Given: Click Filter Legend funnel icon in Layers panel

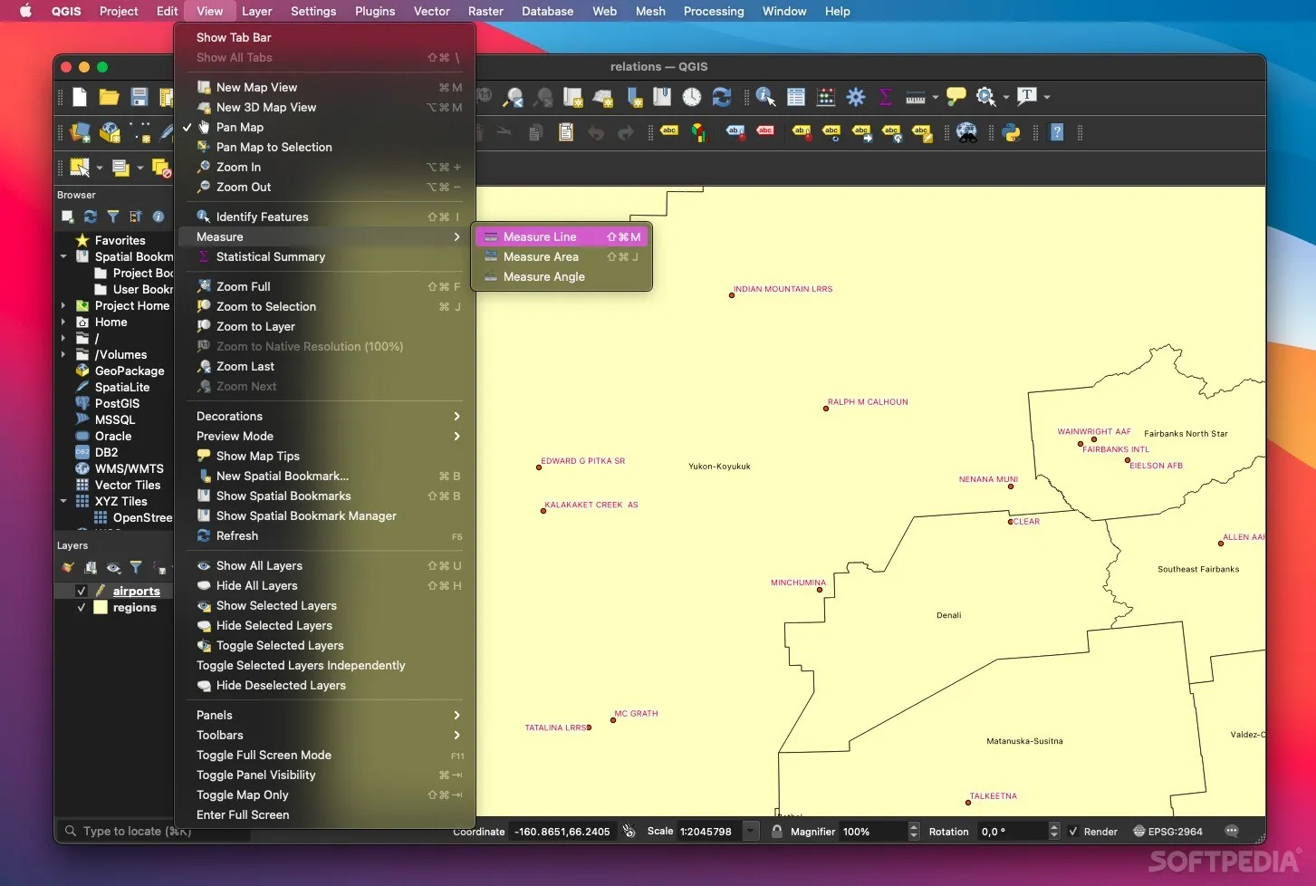Looking at the screenshot, I should (x=136, y=568).
